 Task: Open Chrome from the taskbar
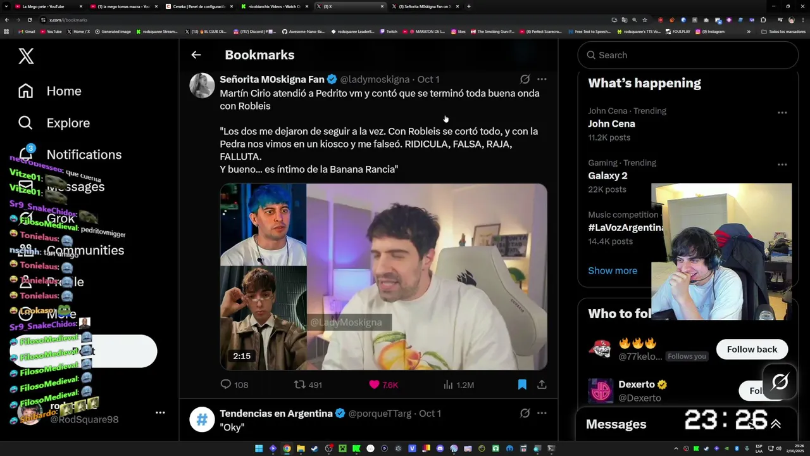[287, 448]
